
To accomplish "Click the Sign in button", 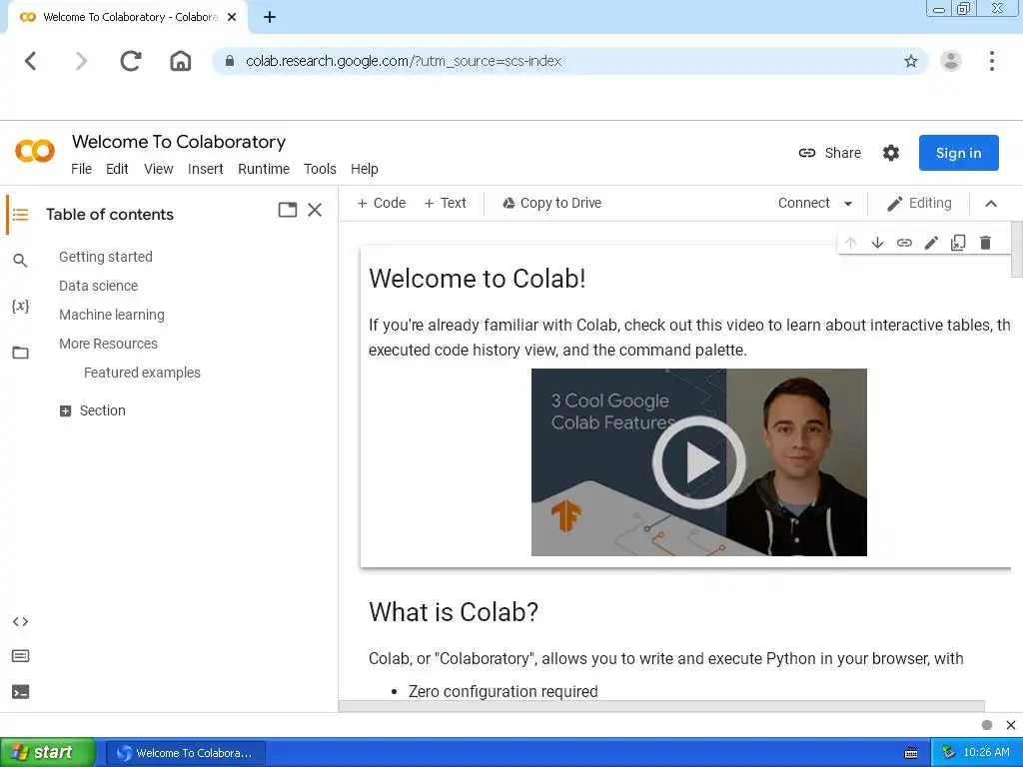I will click(x=958, y=153).
